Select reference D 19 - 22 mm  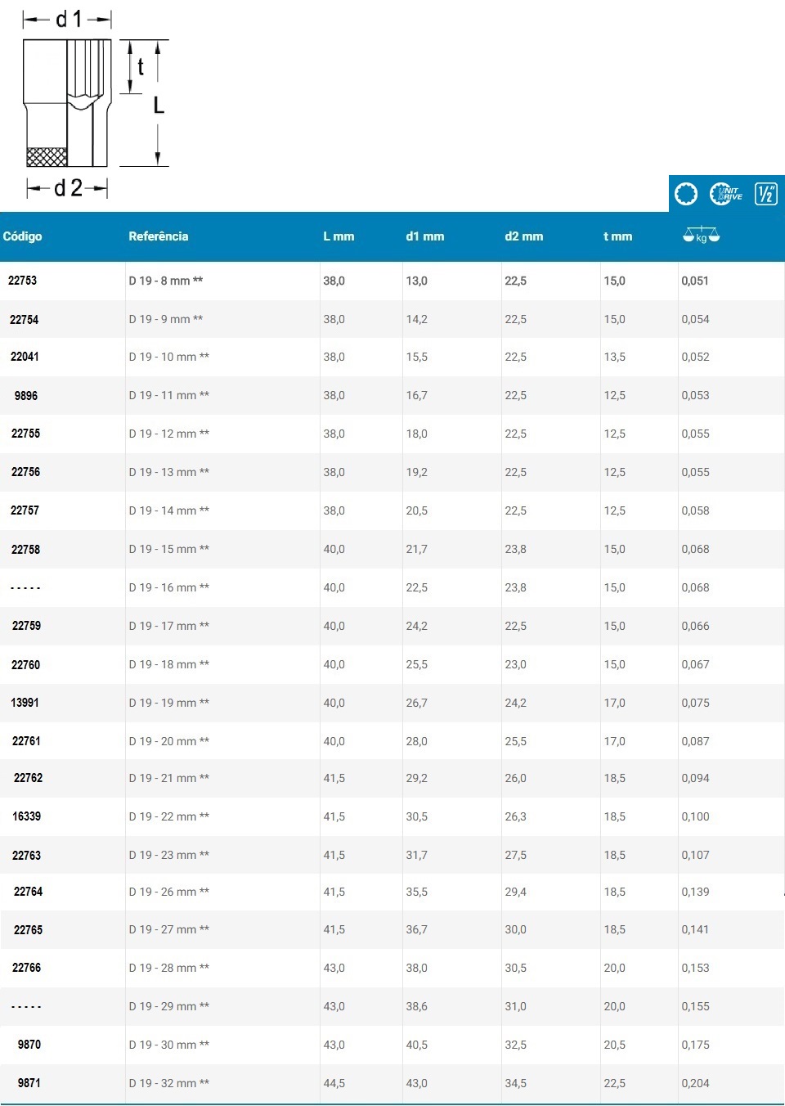click(x=168, y=816)
